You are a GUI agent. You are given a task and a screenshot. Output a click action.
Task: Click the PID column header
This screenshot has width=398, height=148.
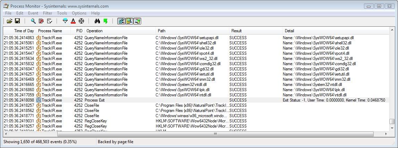click(x=78, y=31)
